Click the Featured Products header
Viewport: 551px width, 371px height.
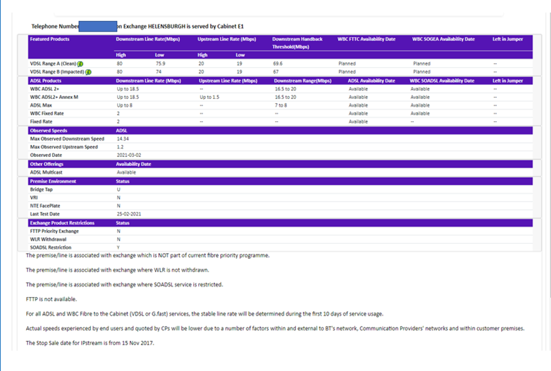pos(49,39)
